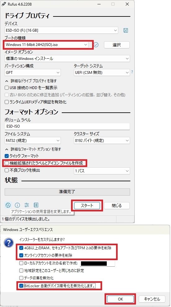Open the ターゲット システム UEFI dropdown
The width and height of the screenshot is (171, 307).
tap(102, 72)
